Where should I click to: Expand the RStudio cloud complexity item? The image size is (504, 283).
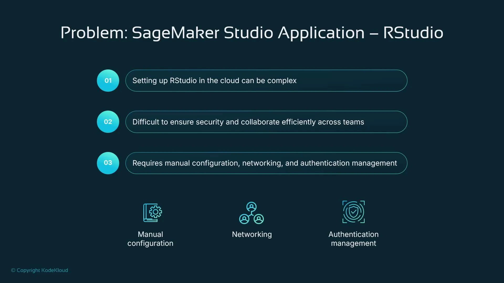[x=266, y=80]
